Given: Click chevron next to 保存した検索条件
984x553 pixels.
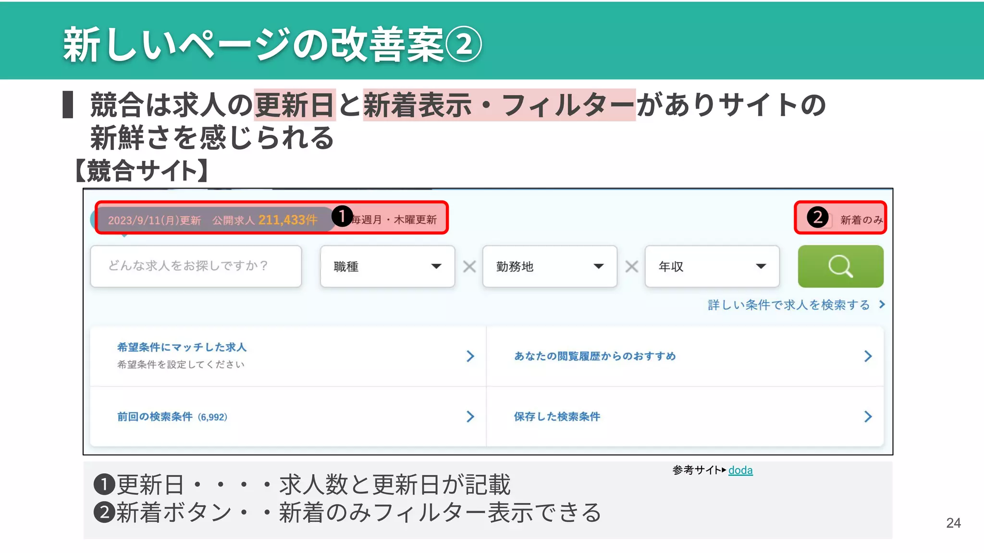Looking at the screenshot, I should pos(868,417).
